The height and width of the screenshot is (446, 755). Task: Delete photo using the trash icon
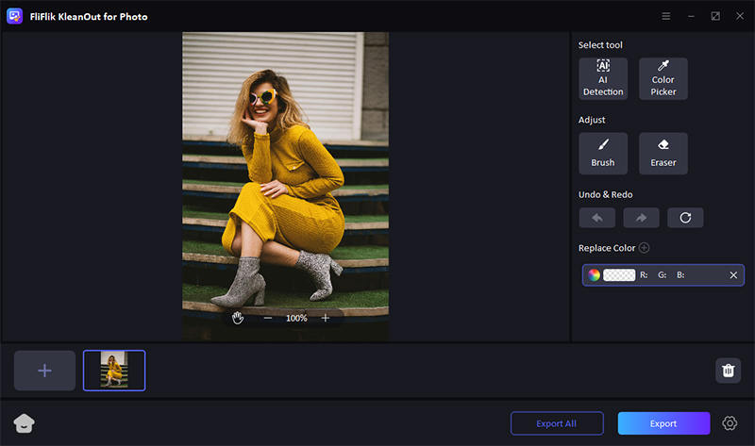(728, 371)
